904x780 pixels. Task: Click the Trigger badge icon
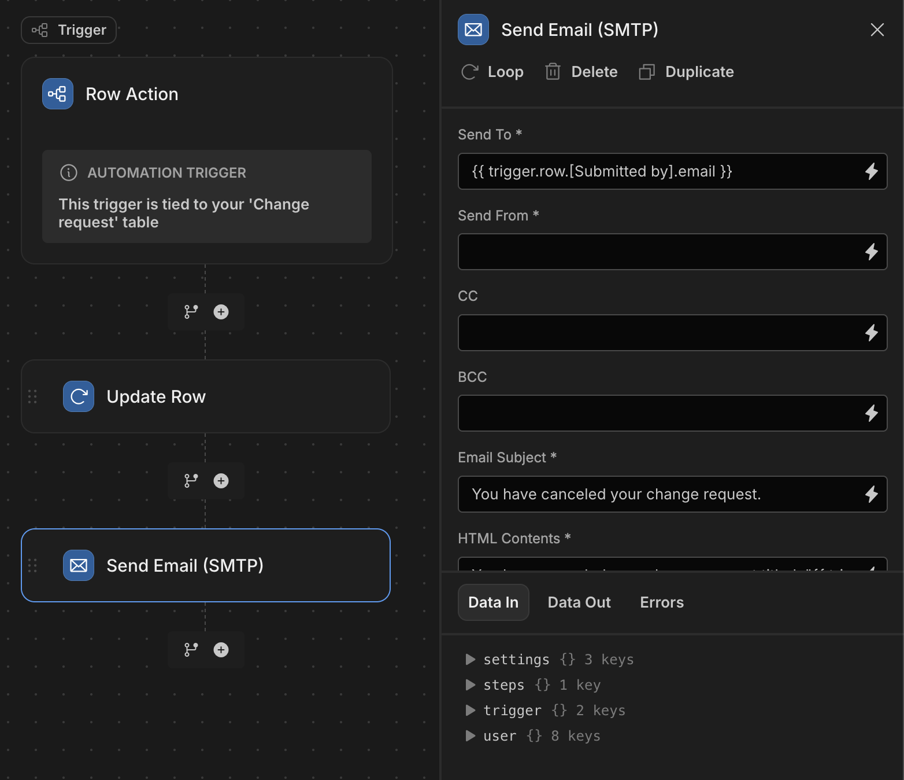pos(40,30)
